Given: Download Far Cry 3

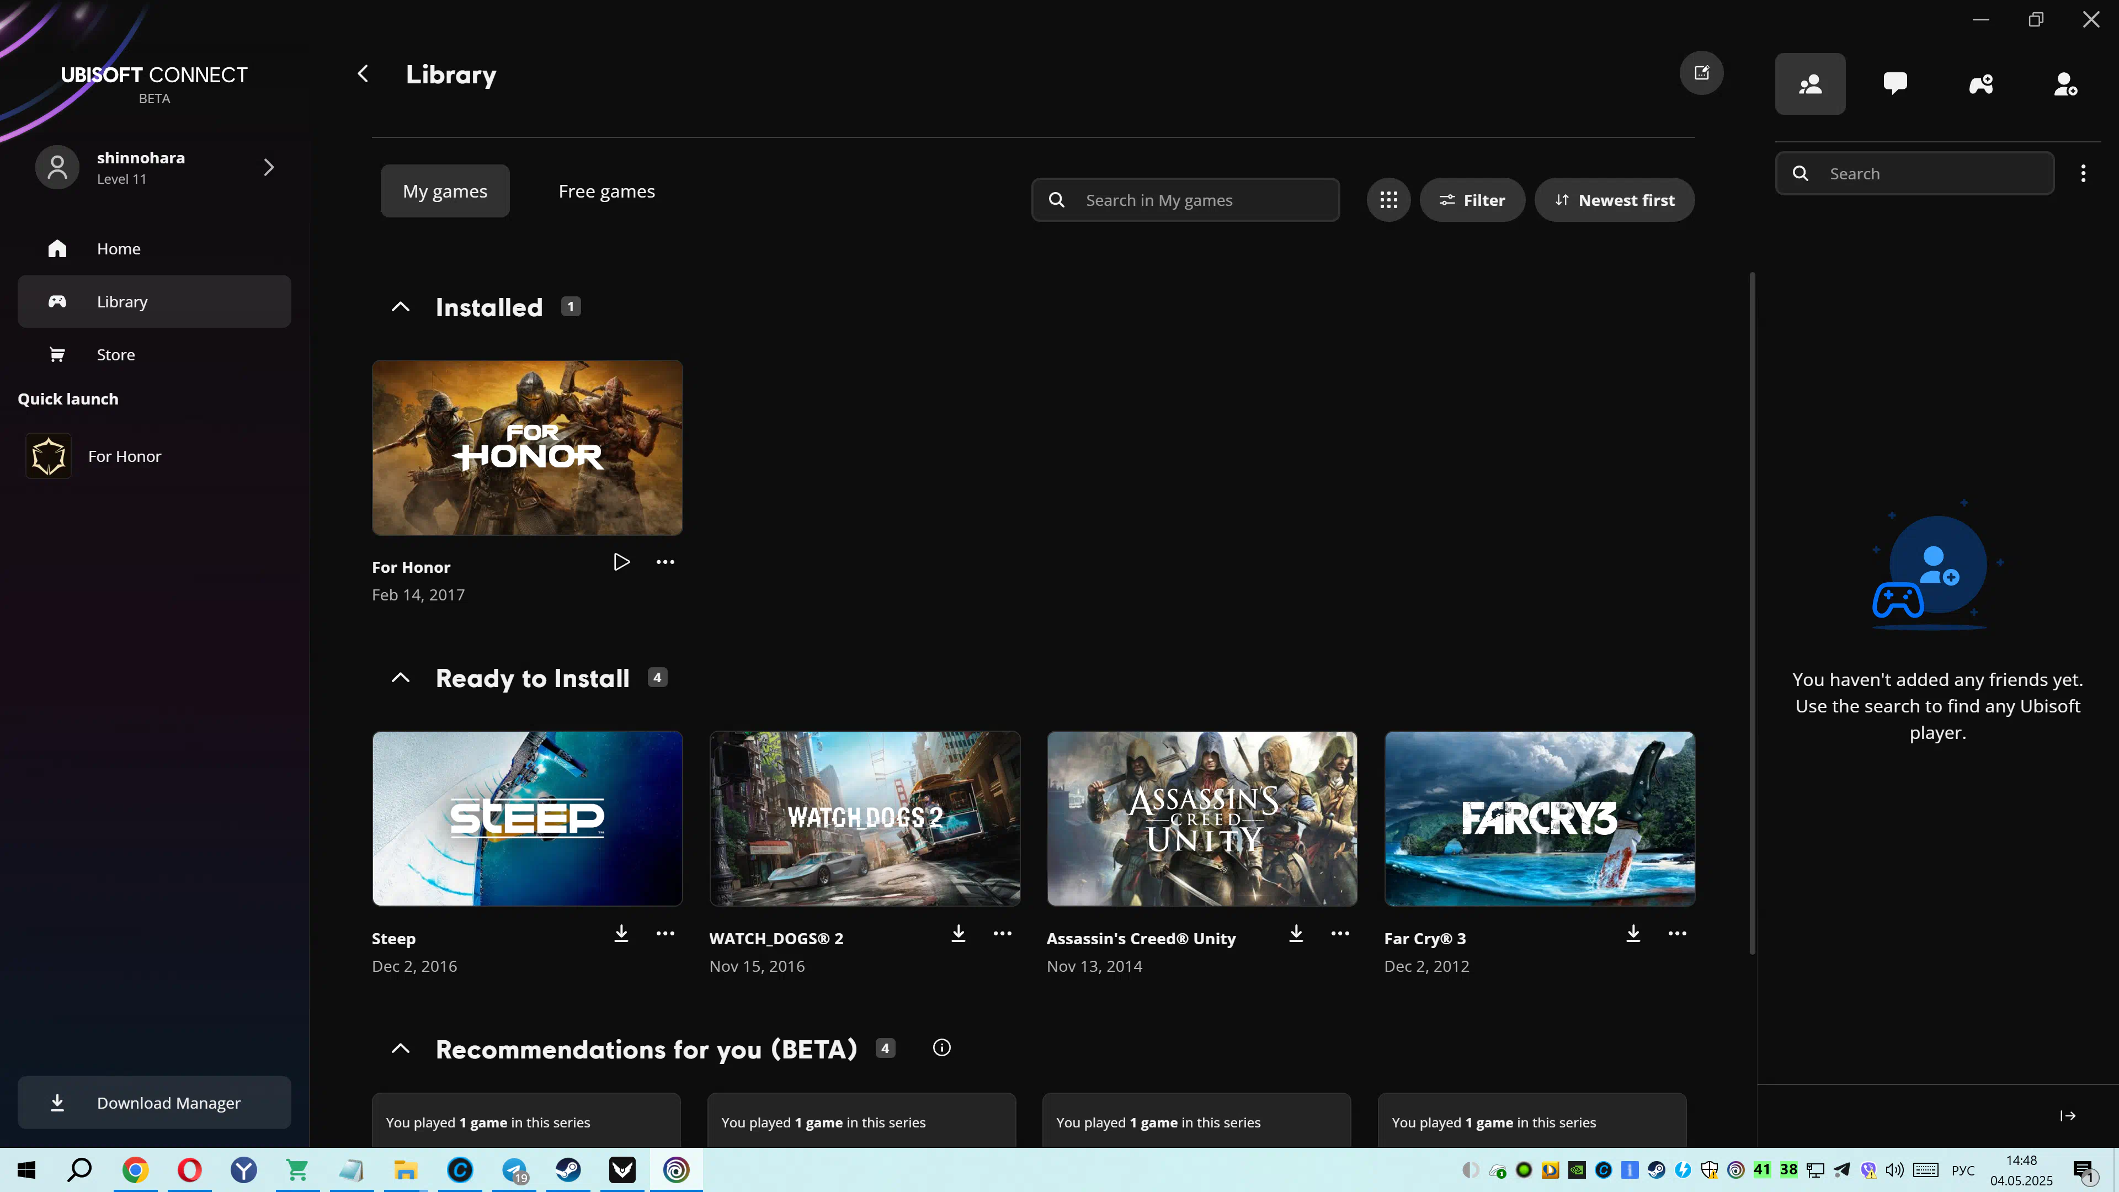Looking at the screenshot, I should click(1633, 933).
